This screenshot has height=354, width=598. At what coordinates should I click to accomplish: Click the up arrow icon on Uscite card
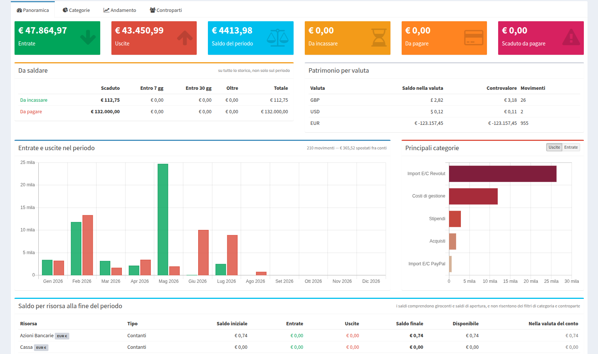[x=185, y=37]
